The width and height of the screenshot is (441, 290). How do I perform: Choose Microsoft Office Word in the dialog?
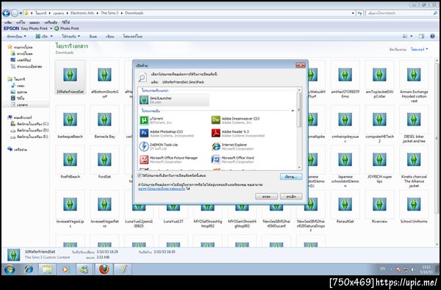(x=232, y=159)
